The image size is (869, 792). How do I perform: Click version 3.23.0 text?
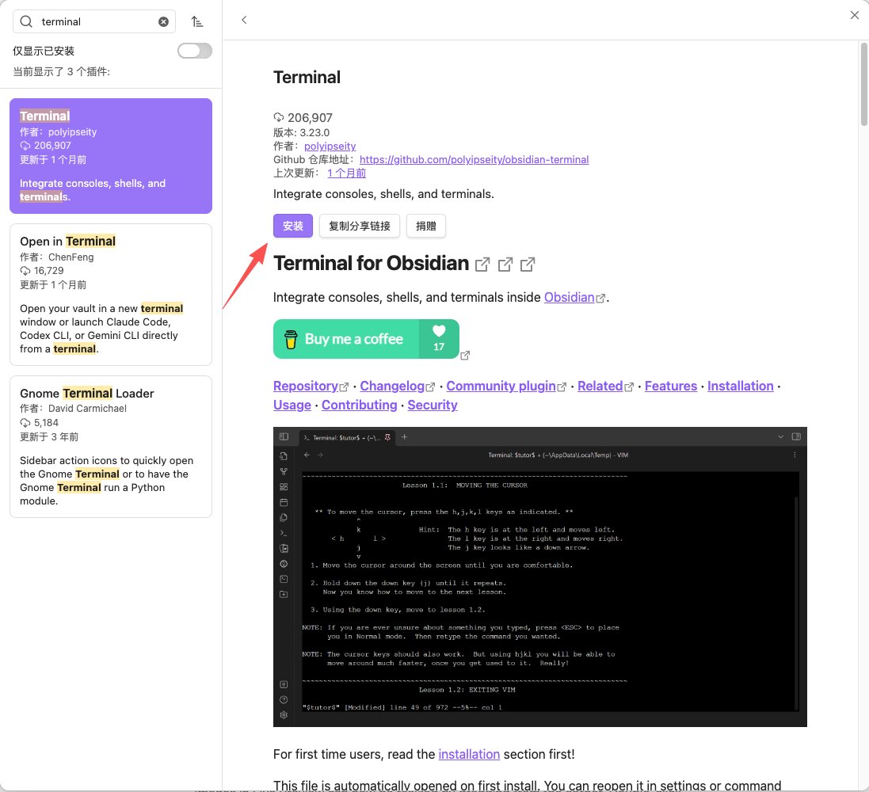coord(302,132)
